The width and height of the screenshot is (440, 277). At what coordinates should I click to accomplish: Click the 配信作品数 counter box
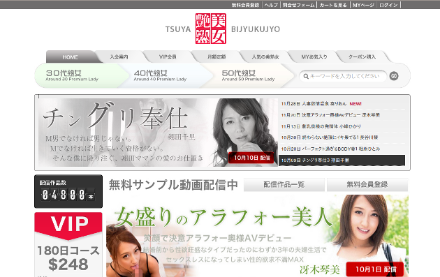[68, 191]
